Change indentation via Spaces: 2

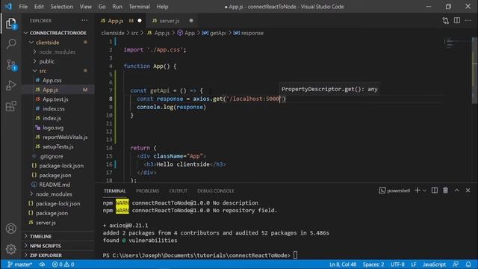[x=373, y=265]
